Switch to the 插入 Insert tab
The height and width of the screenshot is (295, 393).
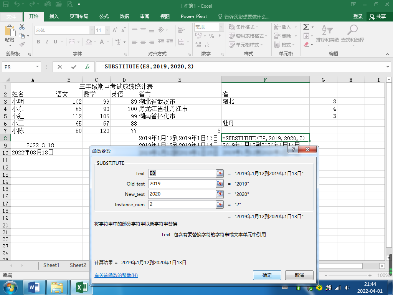click(x=54, y=16)
